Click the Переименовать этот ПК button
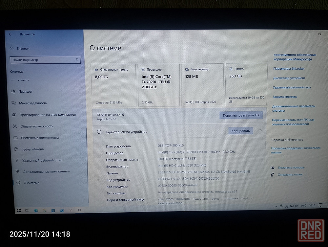Image resolution: width=328 pixels, height=247 pixels. point(241,115)
